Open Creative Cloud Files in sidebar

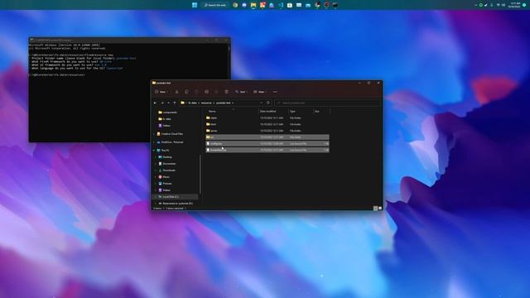tap(170, 134)
